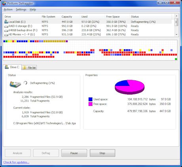
Task: Click the magenta Free space color swatch
Action: [x=91, y=104]
